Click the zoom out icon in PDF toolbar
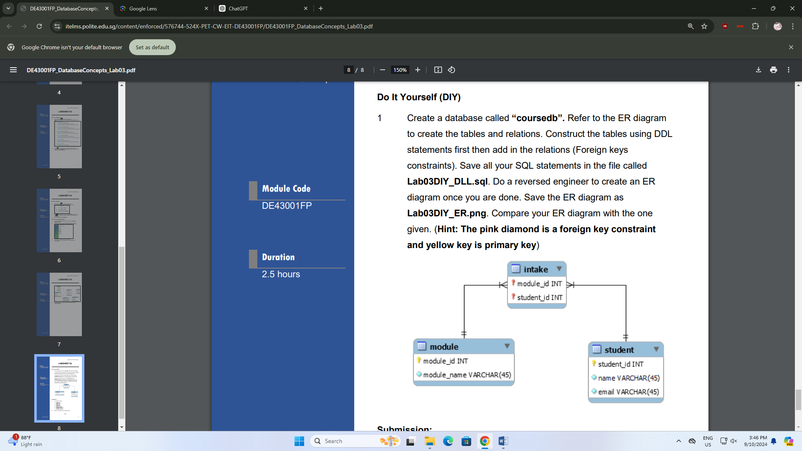The height and width of the screenshot is (451, 802). pyautogui.click(x=383, y=70)
